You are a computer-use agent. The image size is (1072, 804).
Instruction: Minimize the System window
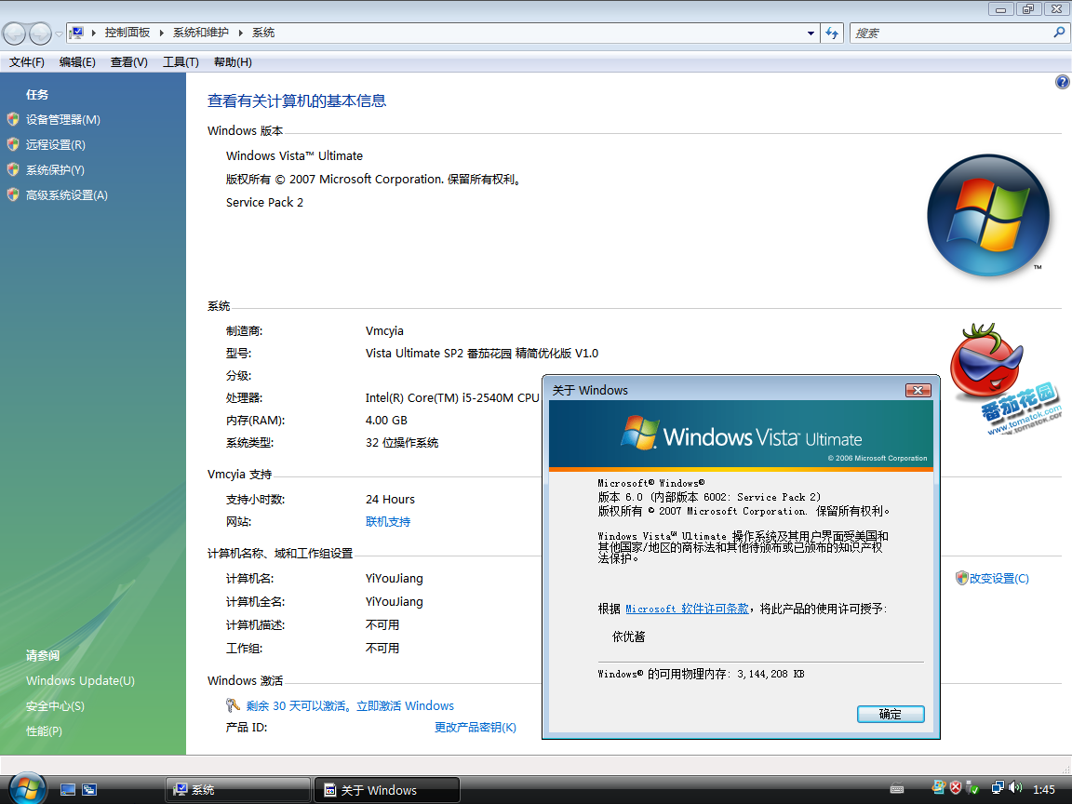click(1001, 9)
